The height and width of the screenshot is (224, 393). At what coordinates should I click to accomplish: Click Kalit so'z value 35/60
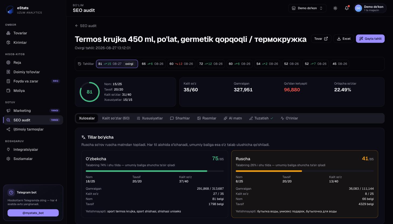pos(191,90)
